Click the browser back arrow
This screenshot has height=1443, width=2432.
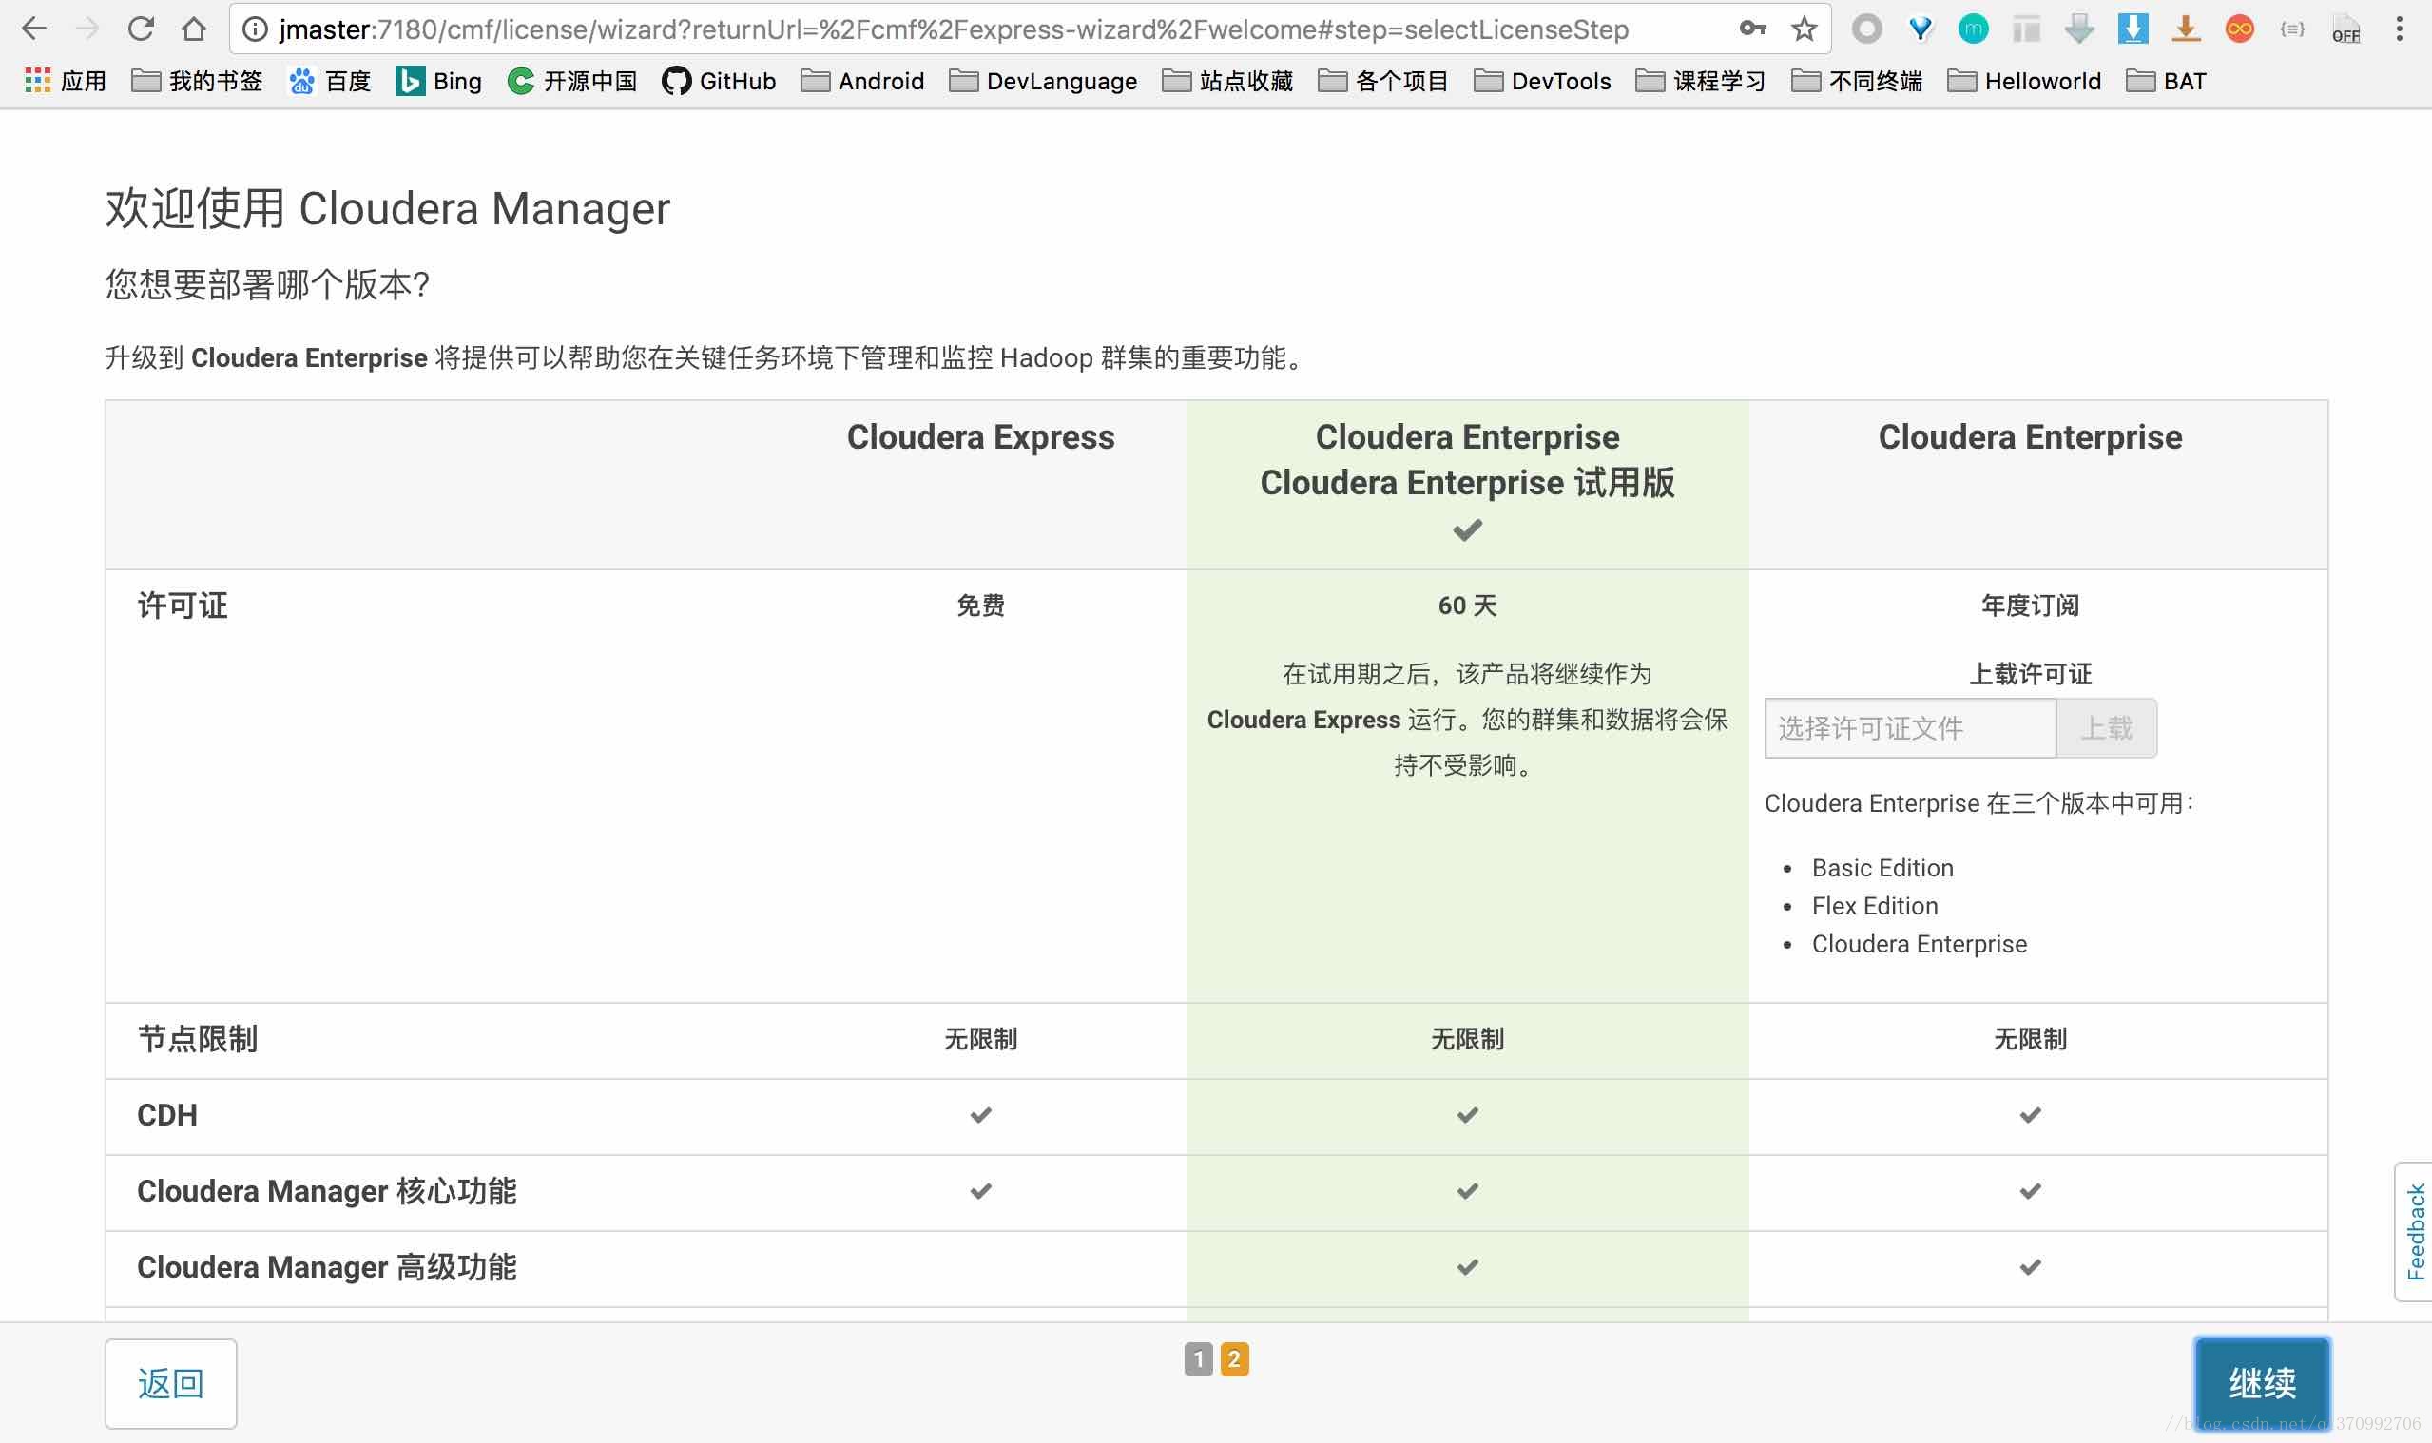coord(34,29)
